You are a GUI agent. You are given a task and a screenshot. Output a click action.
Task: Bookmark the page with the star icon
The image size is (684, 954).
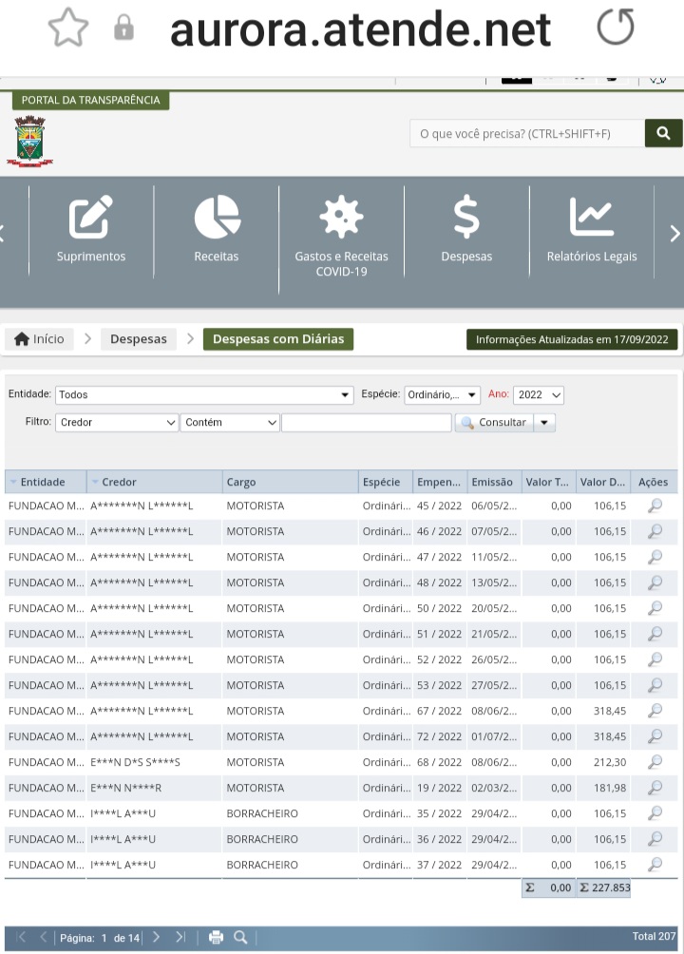click(x=68, y=28)
